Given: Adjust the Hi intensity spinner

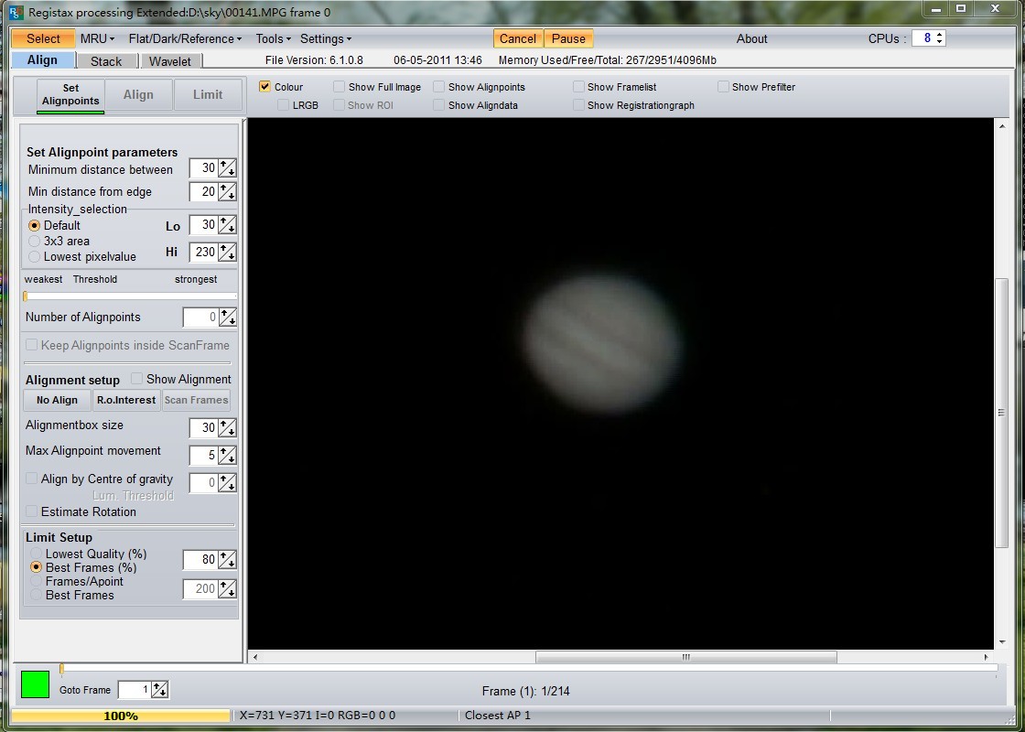Looking at the screenshot, I should pos(227,252).
